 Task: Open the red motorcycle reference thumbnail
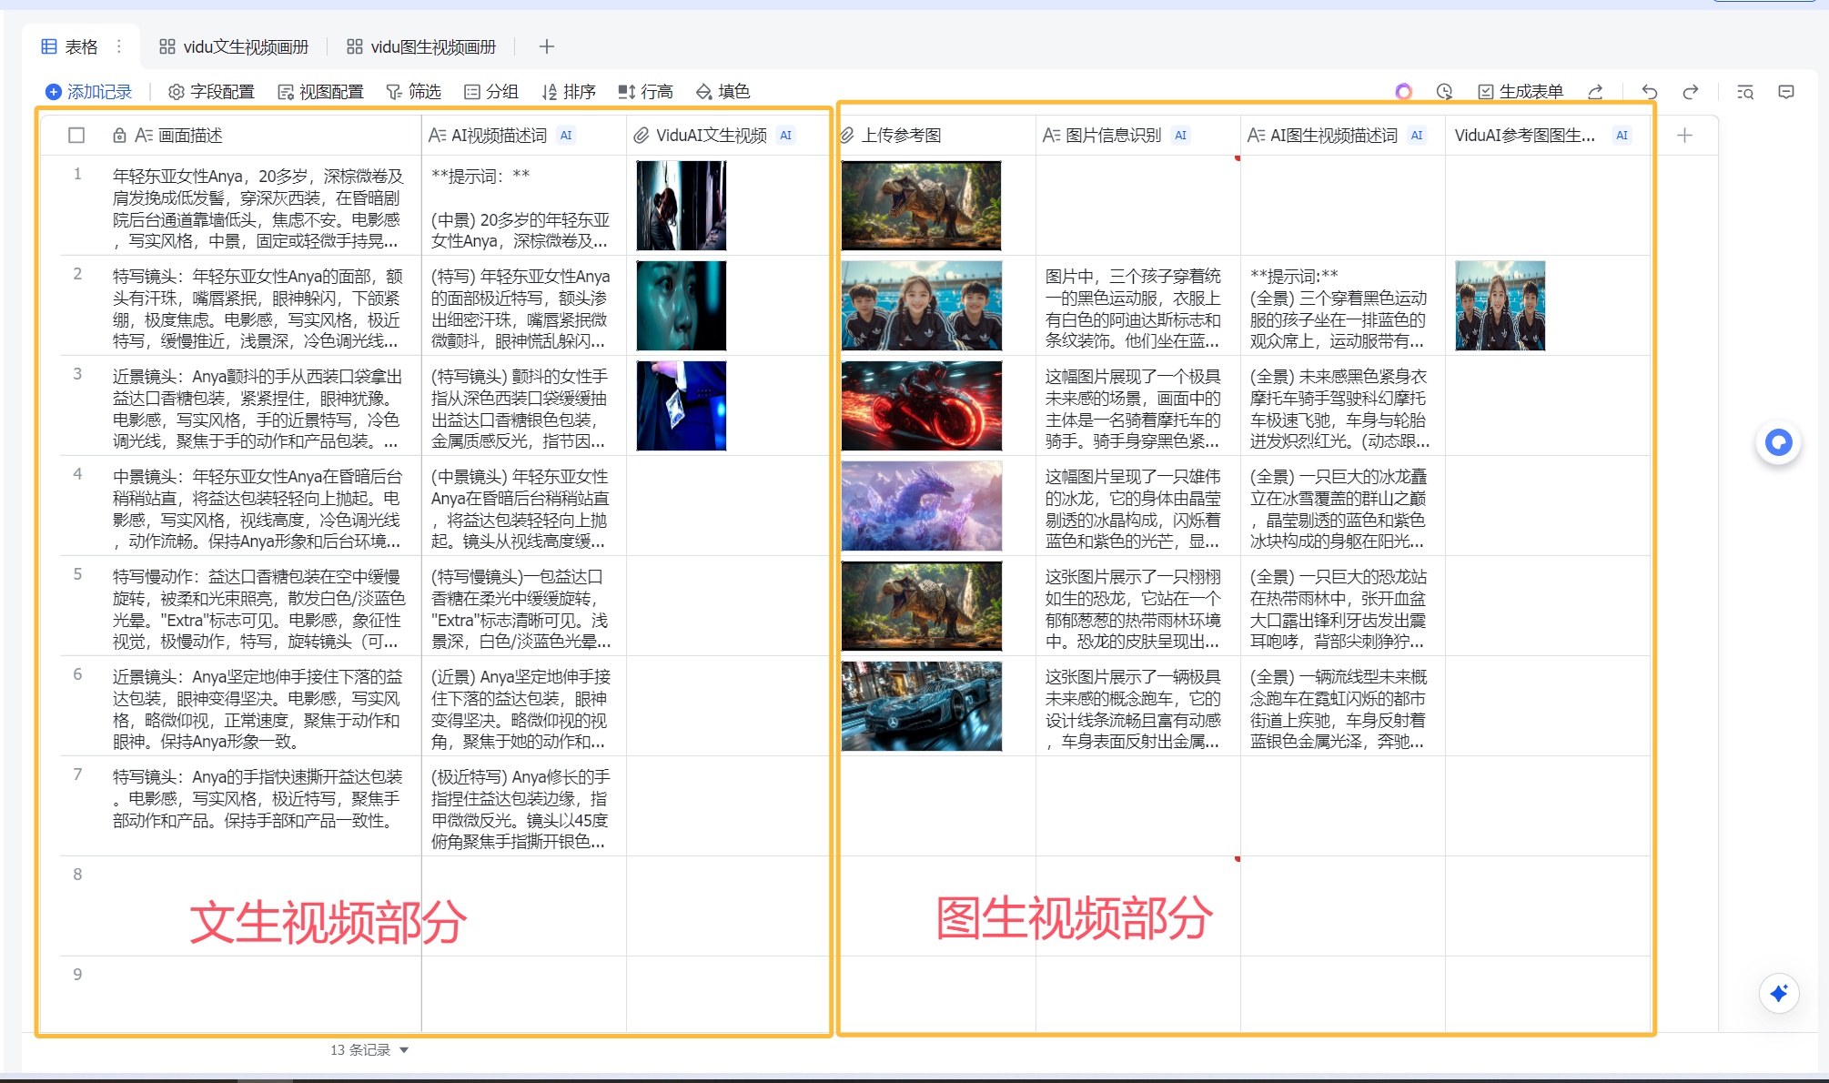[921, 406]
